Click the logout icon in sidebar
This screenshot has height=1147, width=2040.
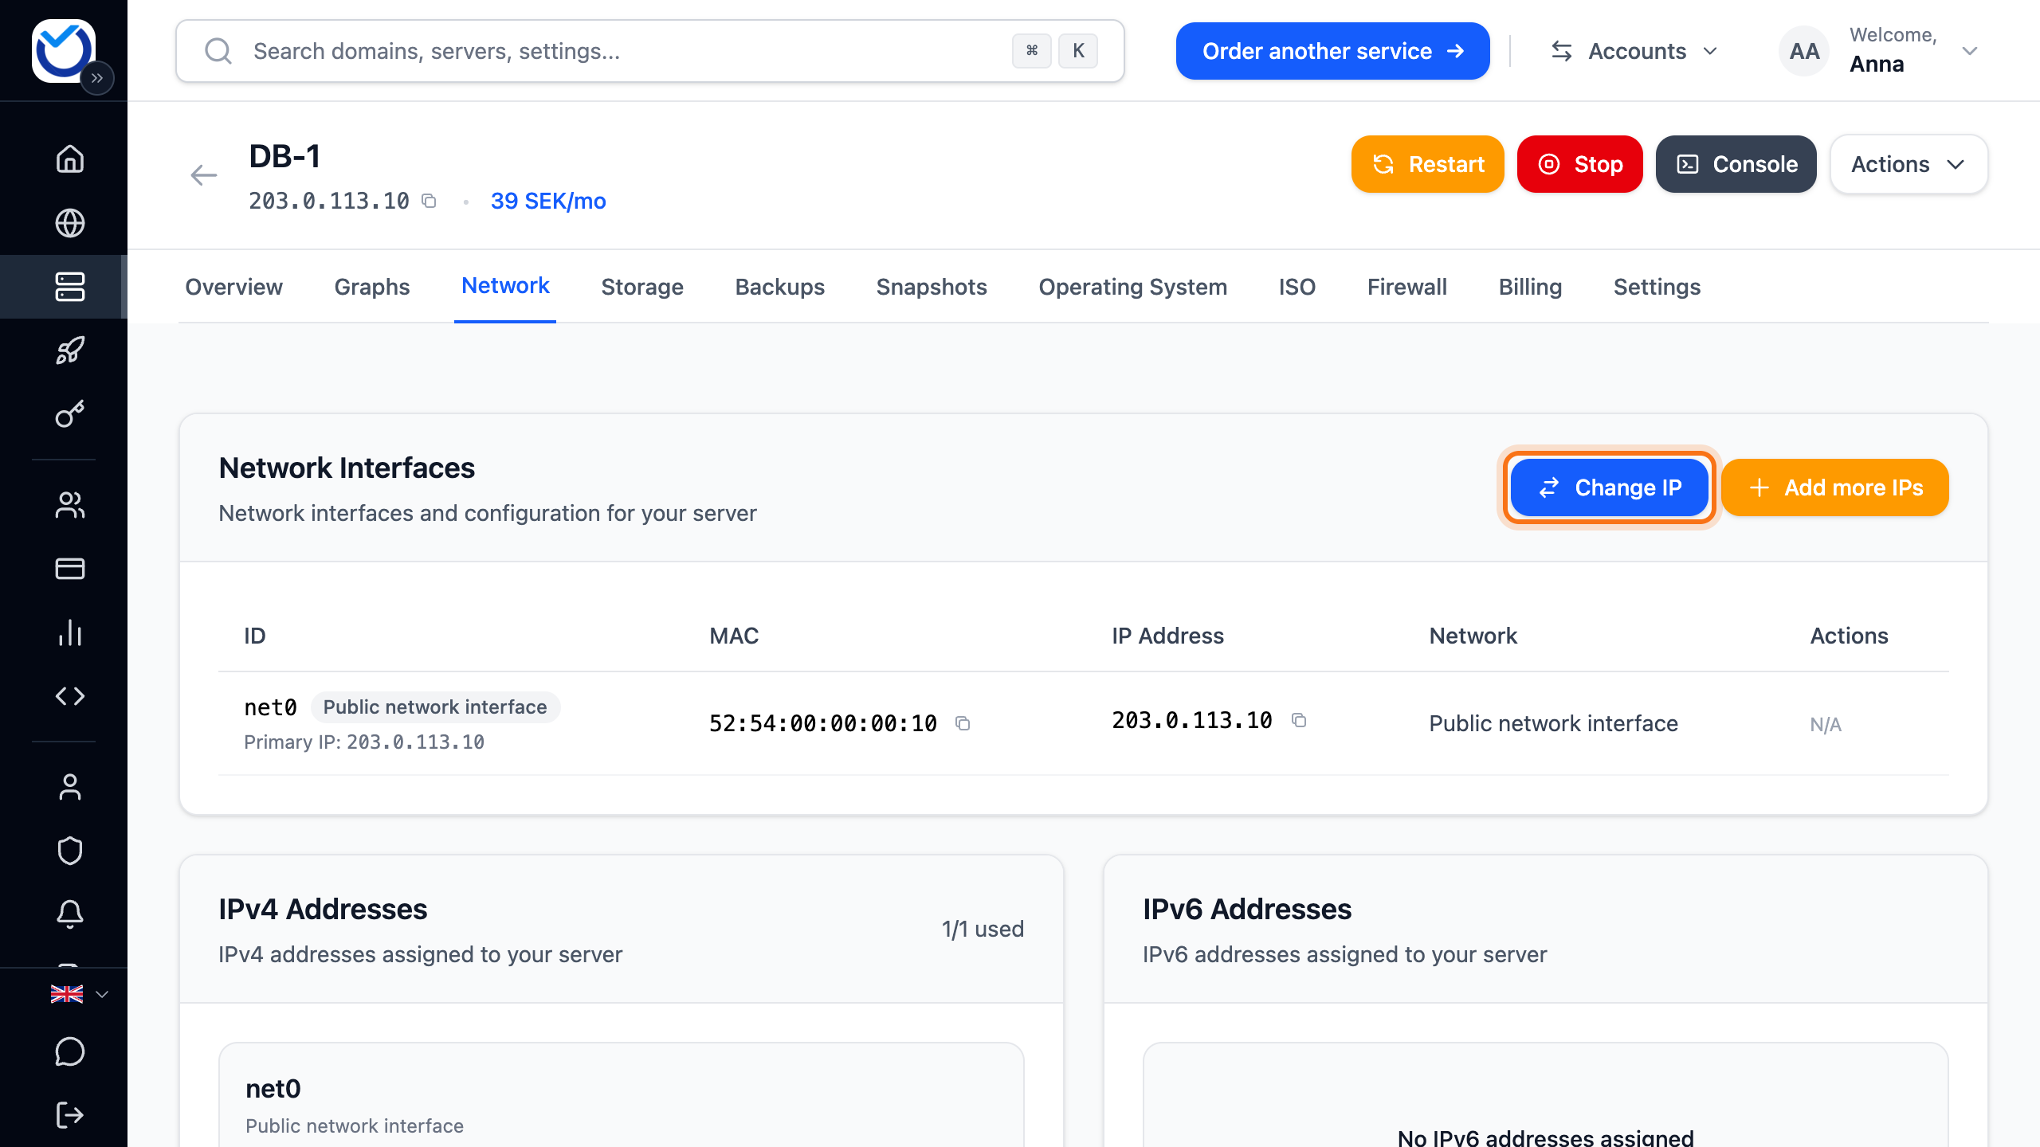click(70, 1115)
